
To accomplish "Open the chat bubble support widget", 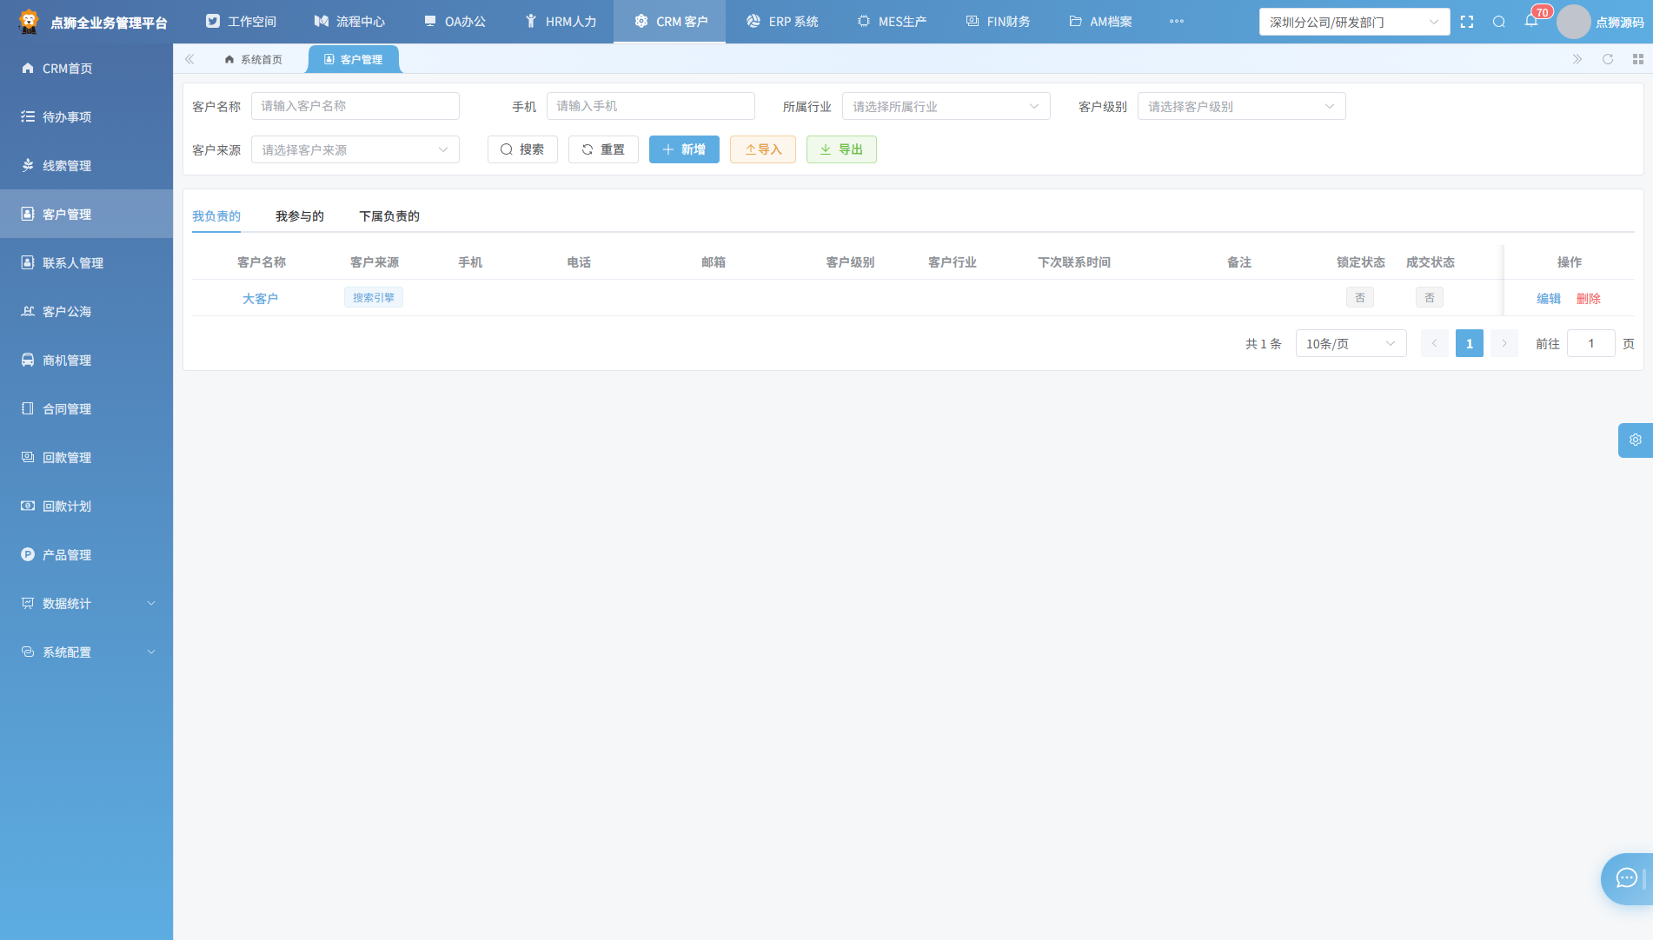I will 1627,878.
